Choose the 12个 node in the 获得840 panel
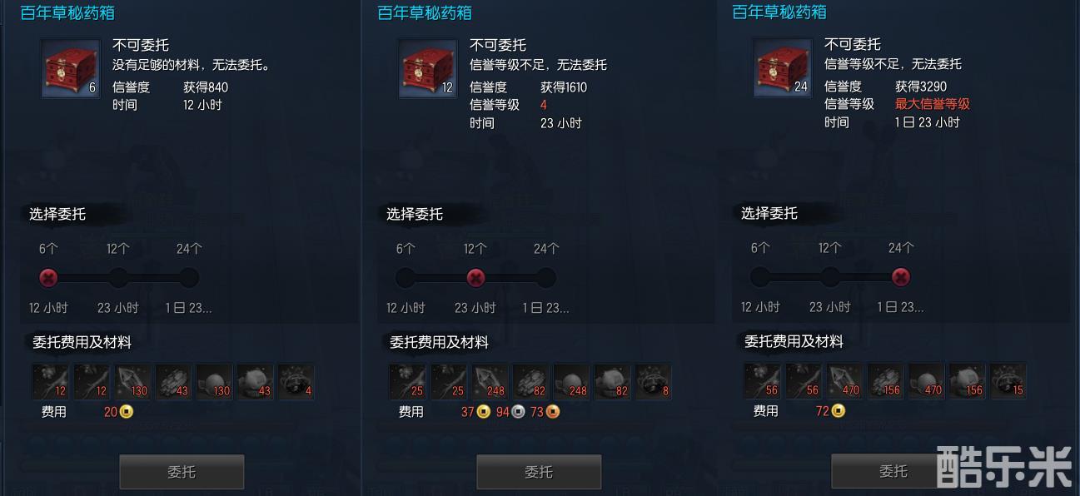The image size is (1080, 496). pos(119,277)
